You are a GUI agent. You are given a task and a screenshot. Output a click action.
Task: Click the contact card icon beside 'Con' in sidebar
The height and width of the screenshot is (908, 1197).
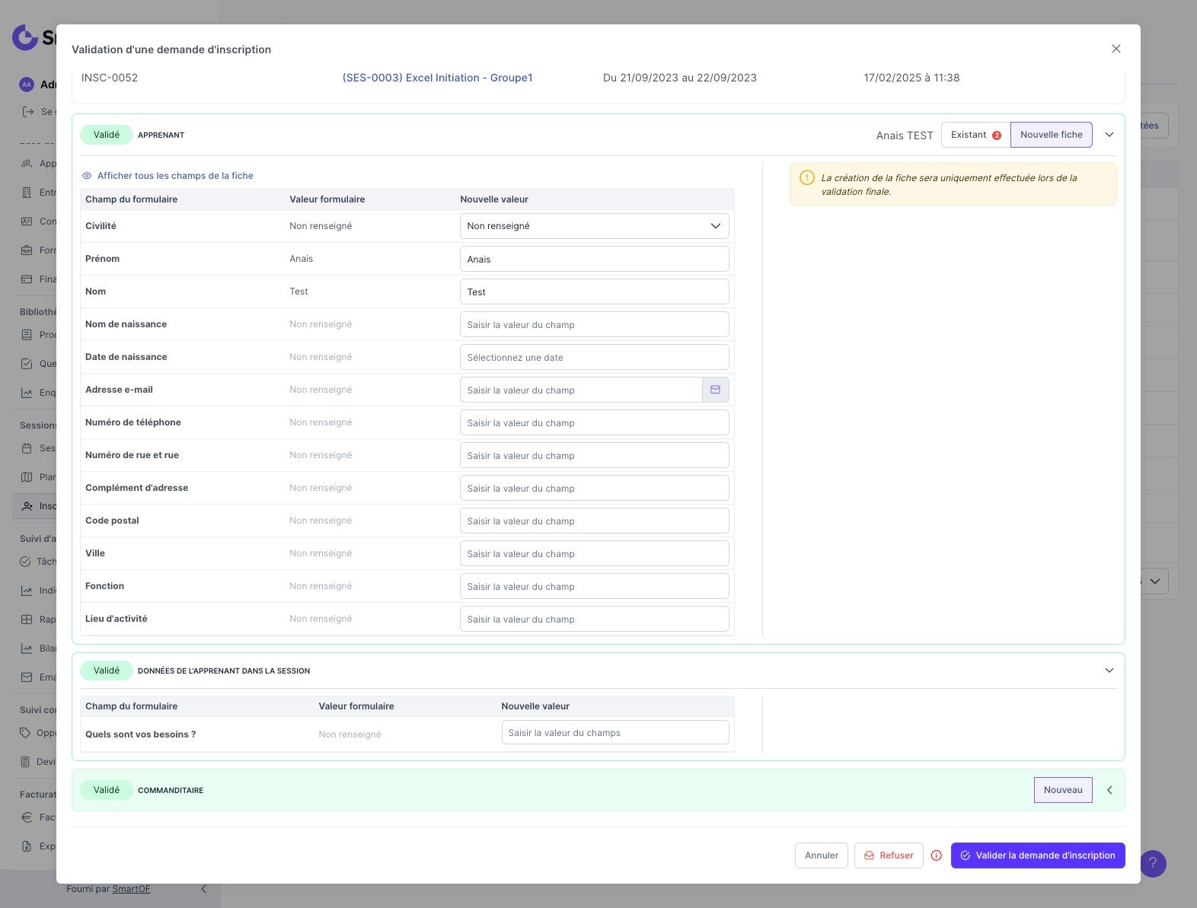[x=27, y=221]
